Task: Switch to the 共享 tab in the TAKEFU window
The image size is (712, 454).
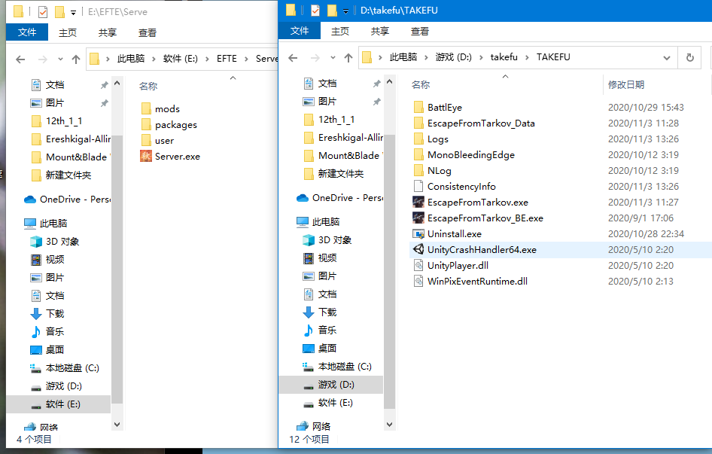Action: click(379, 31)
